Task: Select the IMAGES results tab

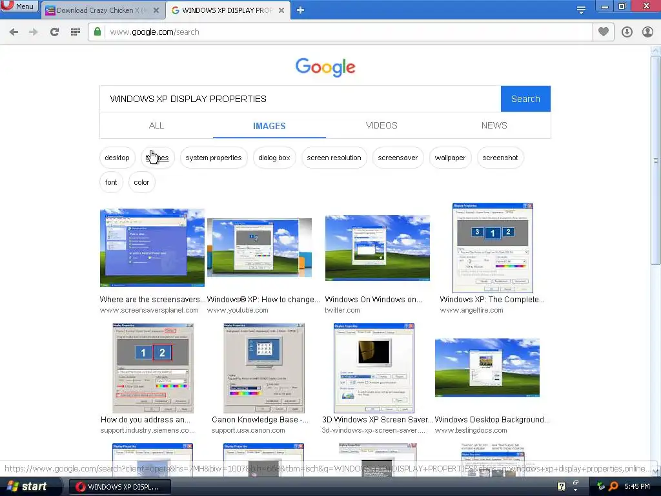Action: point(269,126)
